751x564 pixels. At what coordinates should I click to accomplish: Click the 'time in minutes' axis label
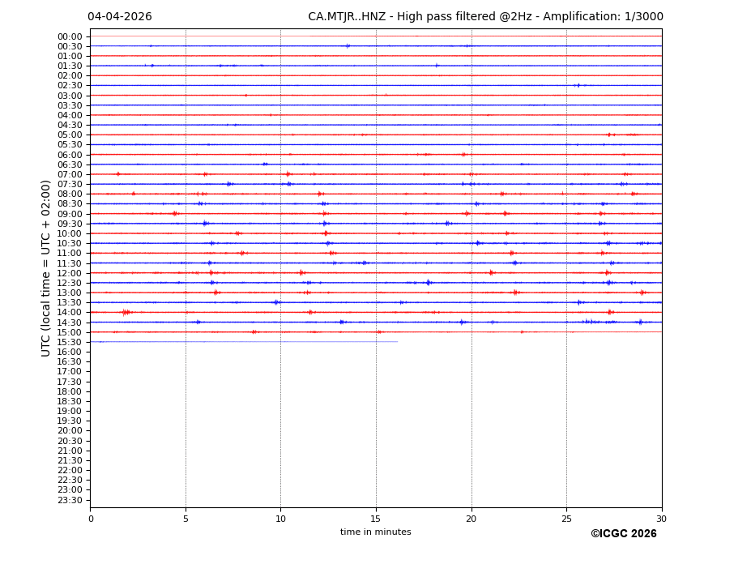click(375, 532)
